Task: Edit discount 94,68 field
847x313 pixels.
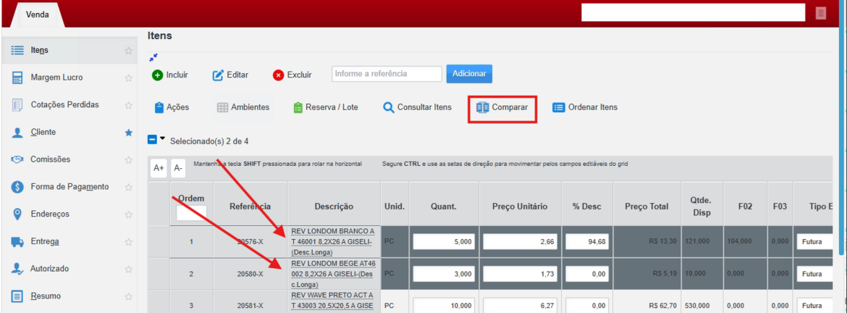Action: [x=587, y=242]
